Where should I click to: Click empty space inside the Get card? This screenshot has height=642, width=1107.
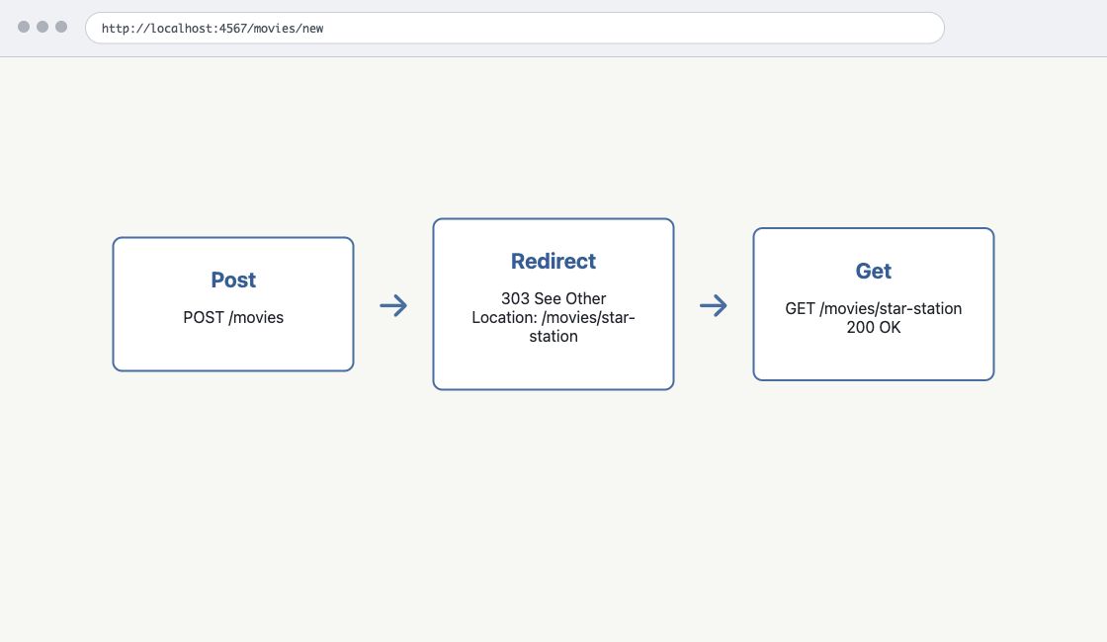coord(874,359)
